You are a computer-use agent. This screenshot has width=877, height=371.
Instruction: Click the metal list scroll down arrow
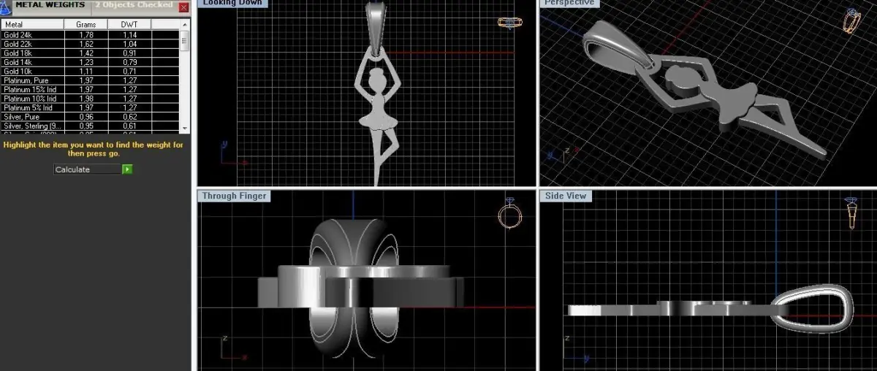tap(185, 128)
